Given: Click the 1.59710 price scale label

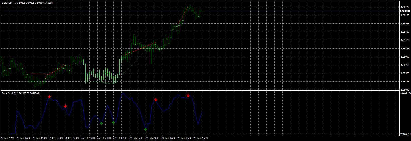Looking at the screenshot, I should coord(405,32).
